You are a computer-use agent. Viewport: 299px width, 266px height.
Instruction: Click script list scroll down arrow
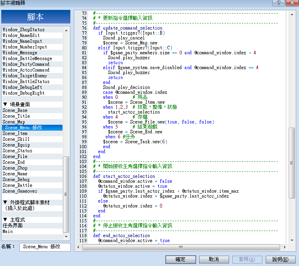pos(66,237)
